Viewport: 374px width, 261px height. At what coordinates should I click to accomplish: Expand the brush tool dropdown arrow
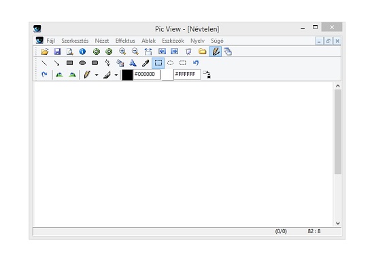pyautogui.click(x=116, y=75)
